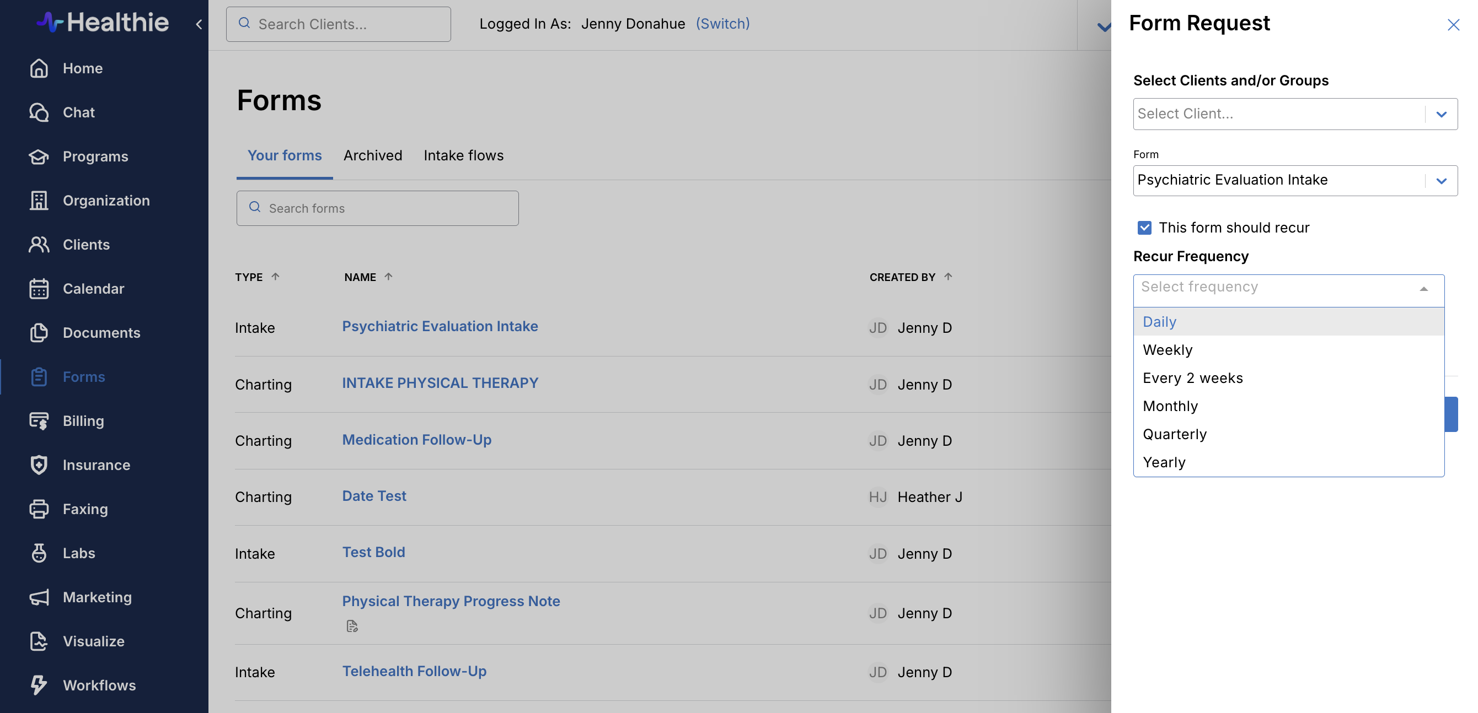
Task: Open the Faxing printer icon
Action: click(x=39, y=509)
